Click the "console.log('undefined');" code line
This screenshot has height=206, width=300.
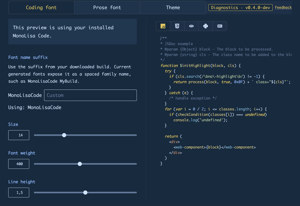pyautogui.click(x=200, y=120)
